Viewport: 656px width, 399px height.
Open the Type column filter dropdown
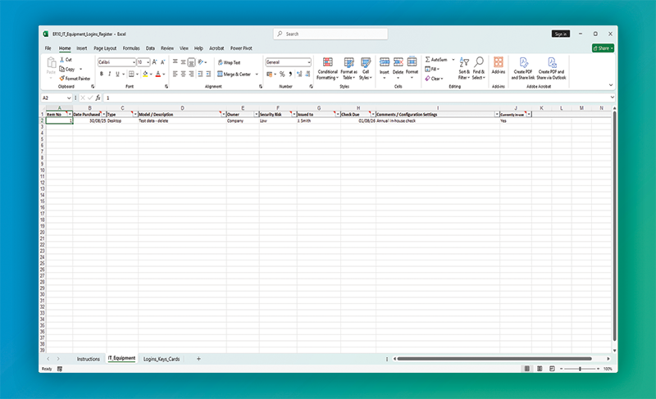134,114
